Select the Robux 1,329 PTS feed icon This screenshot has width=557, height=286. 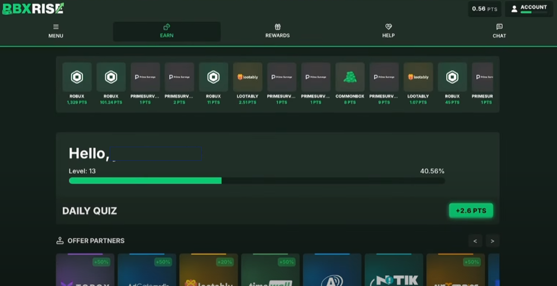(x=77, y=77)
